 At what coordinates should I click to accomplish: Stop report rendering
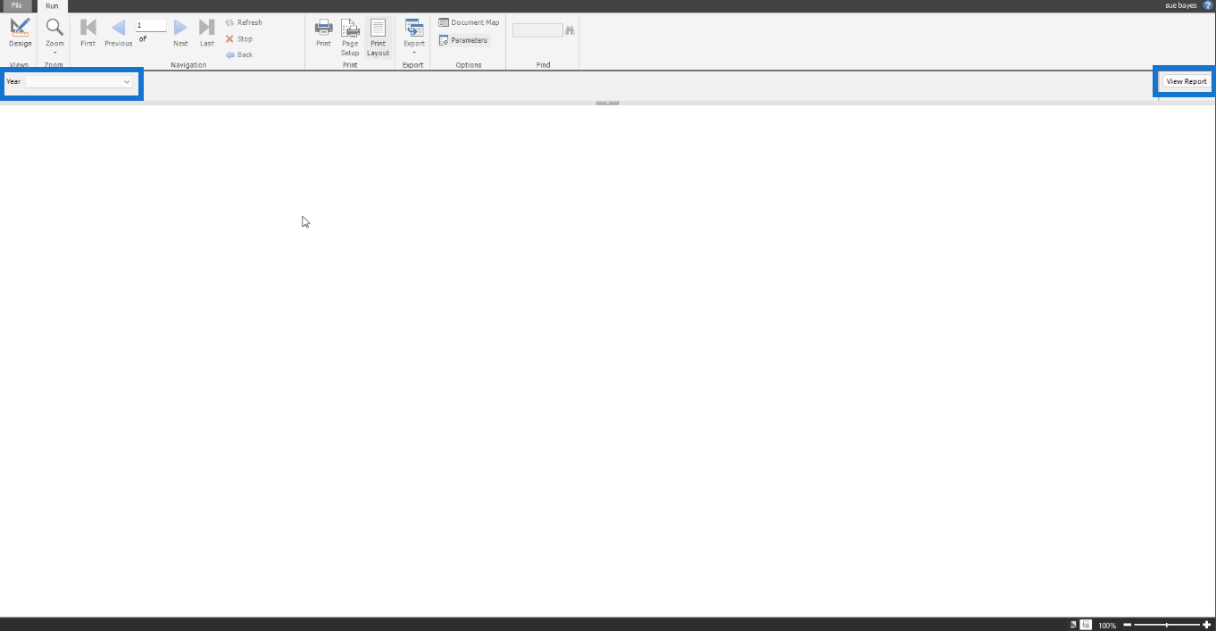(239, 38)
